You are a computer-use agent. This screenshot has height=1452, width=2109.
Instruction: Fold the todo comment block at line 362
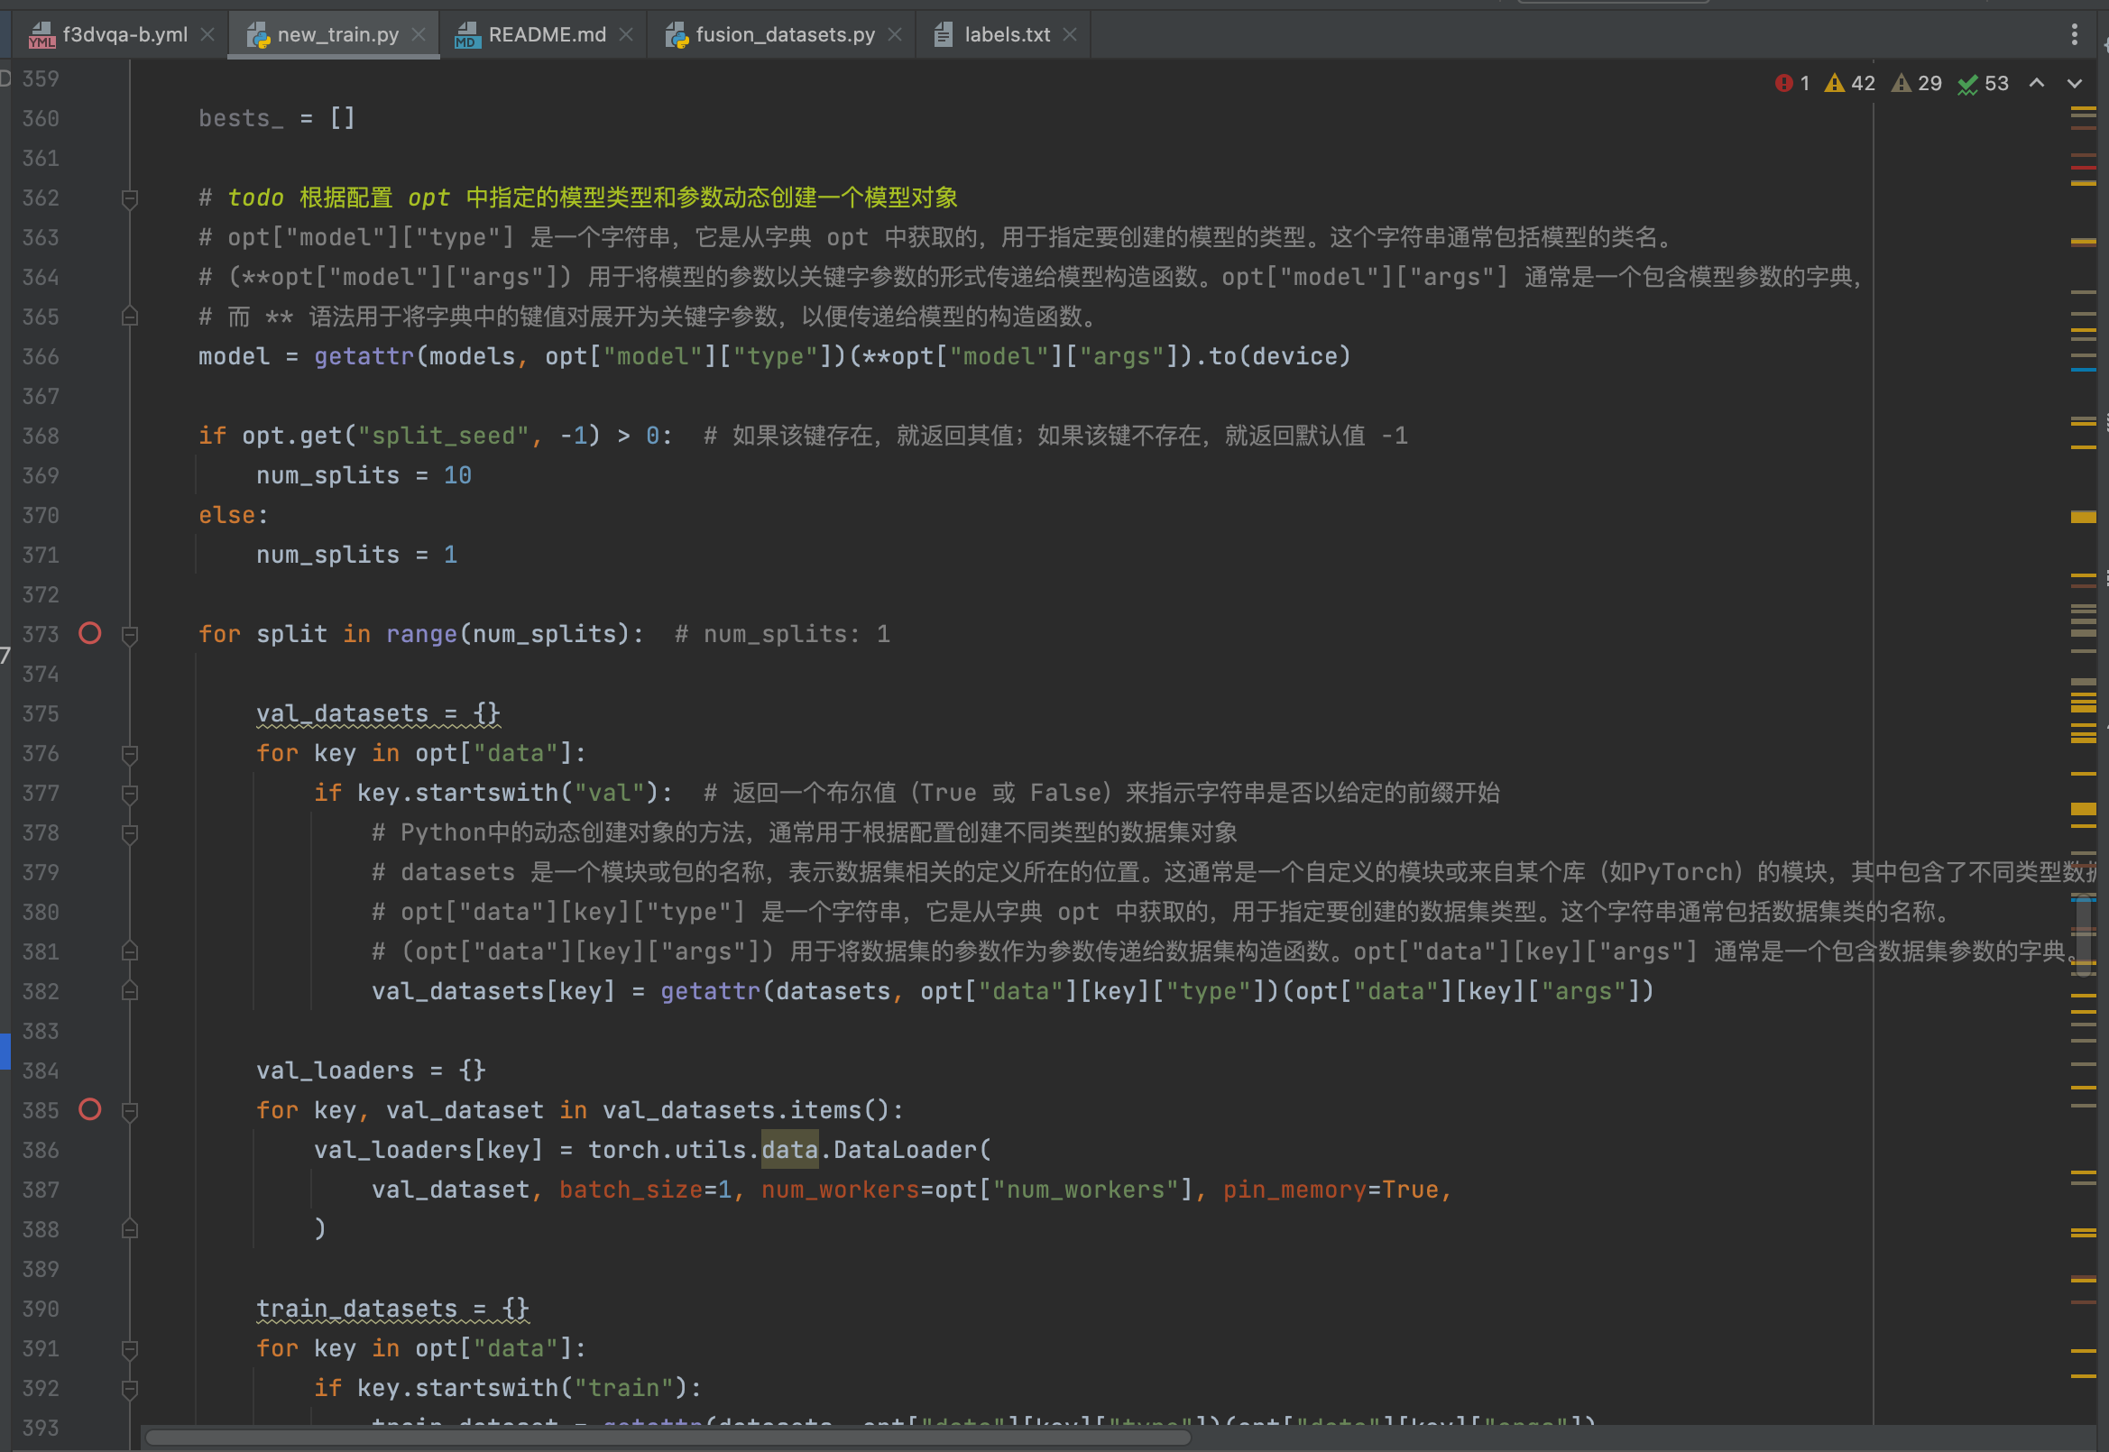coord(130,198)
